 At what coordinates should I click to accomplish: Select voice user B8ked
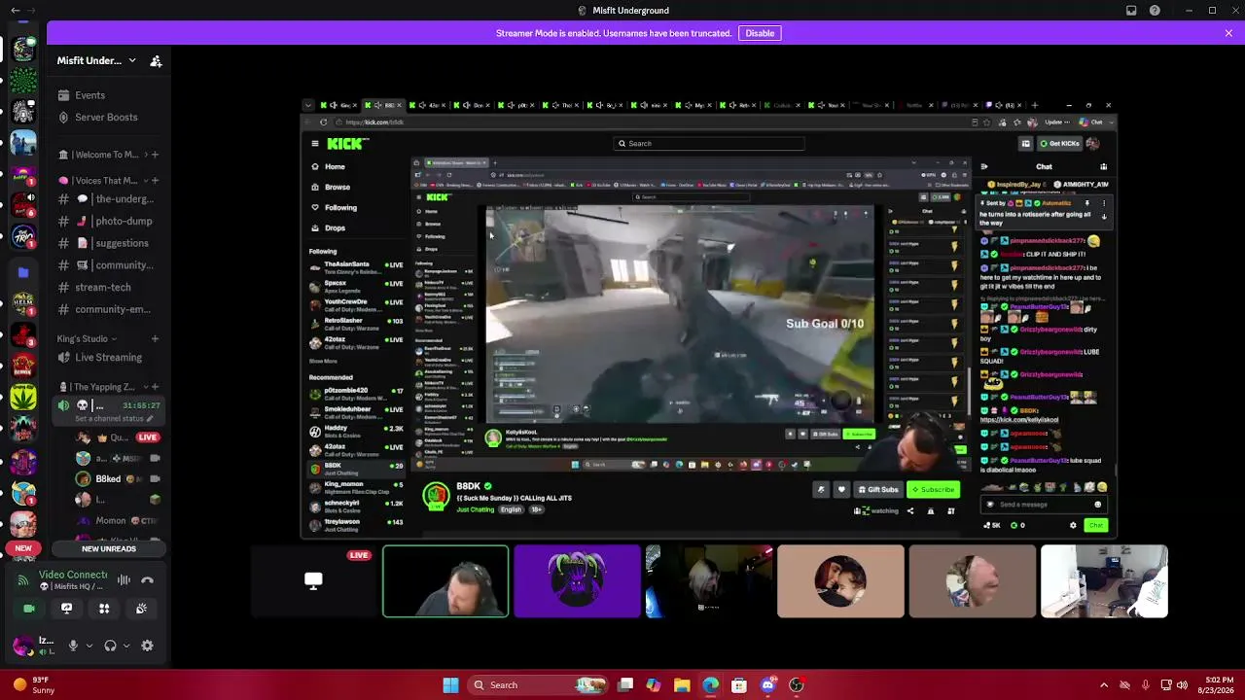pos(120,479)
